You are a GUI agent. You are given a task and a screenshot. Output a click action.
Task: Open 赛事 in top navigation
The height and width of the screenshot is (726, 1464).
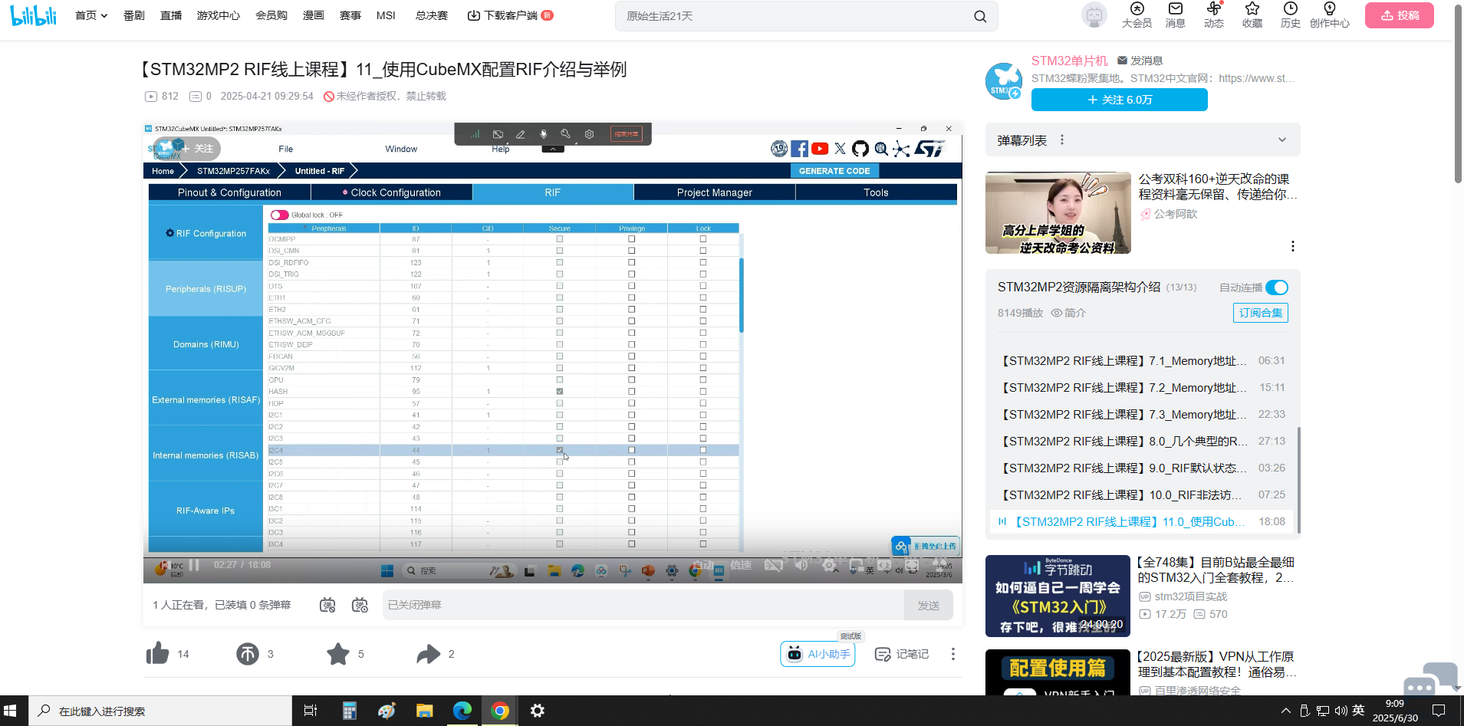point(350,15)
